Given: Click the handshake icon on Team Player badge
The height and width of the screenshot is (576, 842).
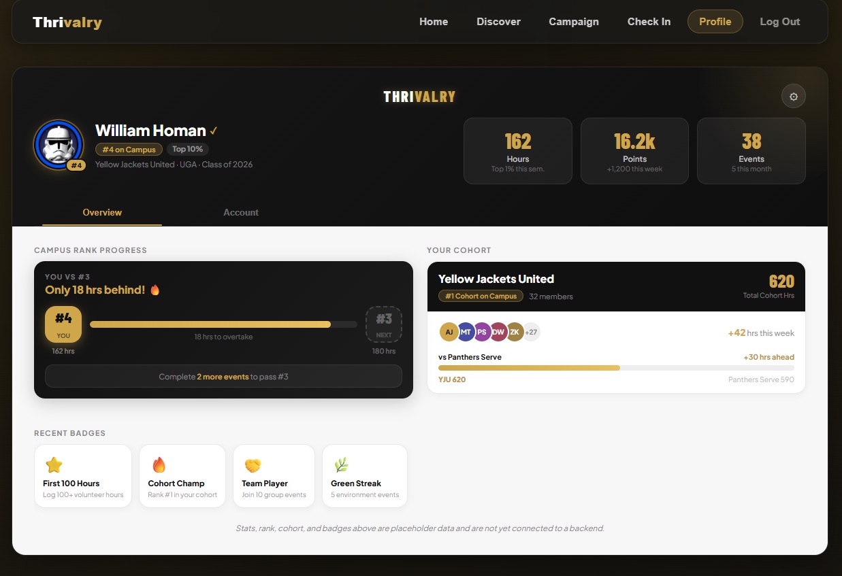Looking at the screenshot, I should click(x=253, y=465).
